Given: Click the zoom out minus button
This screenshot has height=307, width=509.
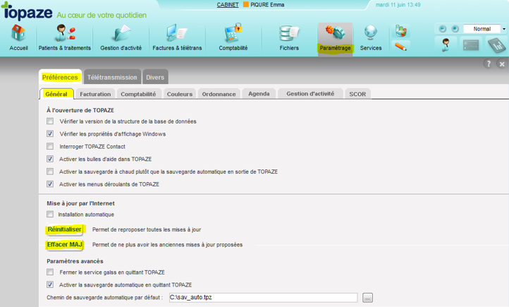Looking at the screenshot, I should pos(443,29).
